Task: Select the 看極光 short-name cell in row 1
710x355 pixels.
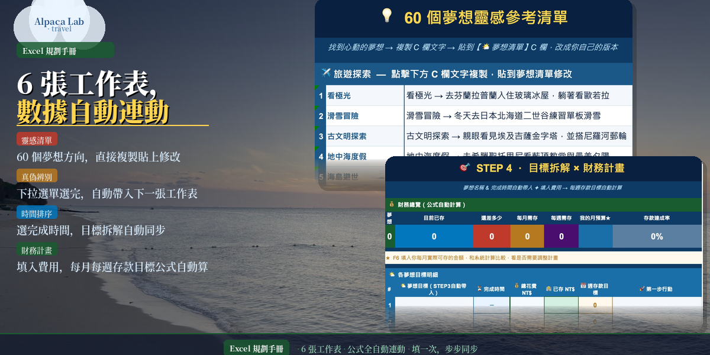Action: pyautogui.click(x=365, y=96)
